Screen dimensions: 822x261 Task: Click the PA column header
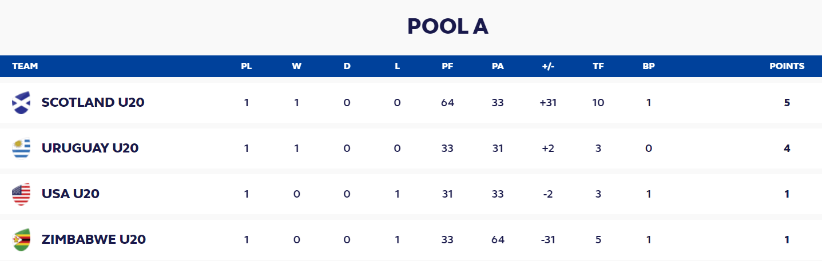[x=498, y=66]
